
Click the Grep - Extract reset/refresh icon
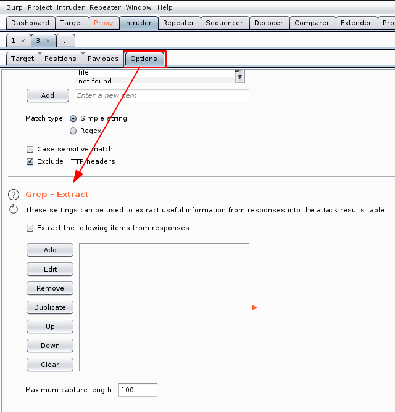click(14, 209)
